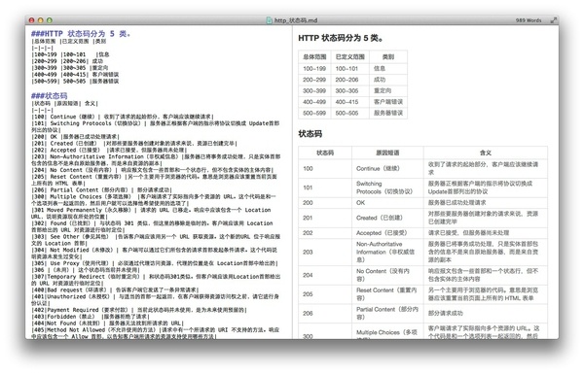Click the '404 Not Found' line in editor
Image resolution: width=584 pixels, height=374 pixels.
(108, 323)
